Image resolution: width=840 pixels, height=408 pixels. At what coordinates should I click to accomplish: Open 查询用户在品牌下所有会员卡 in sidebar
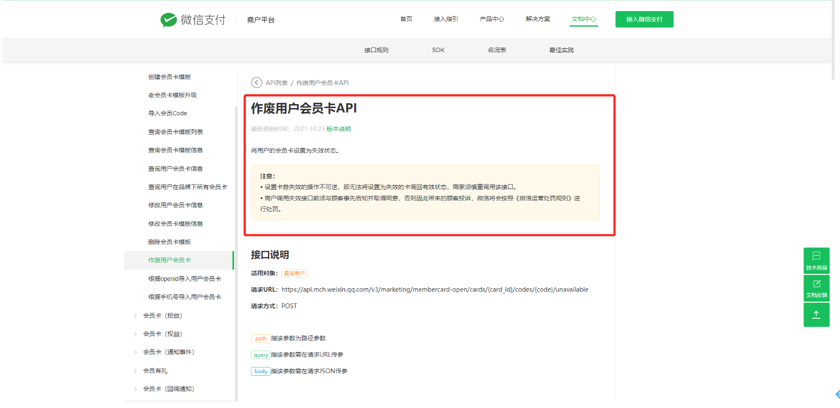click(x=188, y=187)
